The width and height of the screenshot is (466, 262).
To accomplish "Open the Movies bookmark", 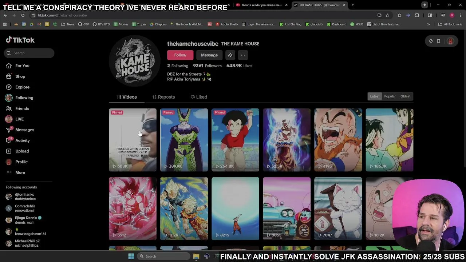I will (121, 24).
